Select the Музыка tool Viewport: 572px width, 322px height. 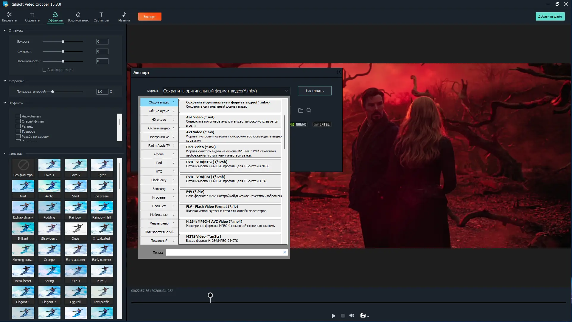point(124,16)
